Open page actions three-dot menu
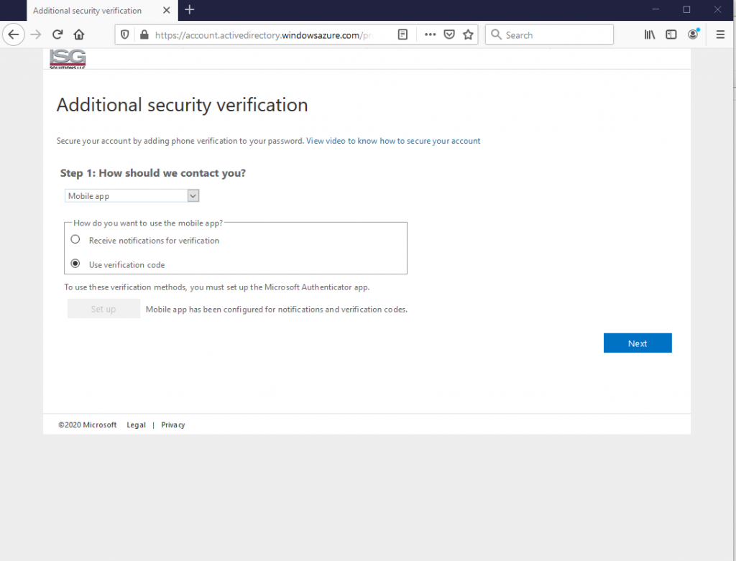 pos(430,34)
